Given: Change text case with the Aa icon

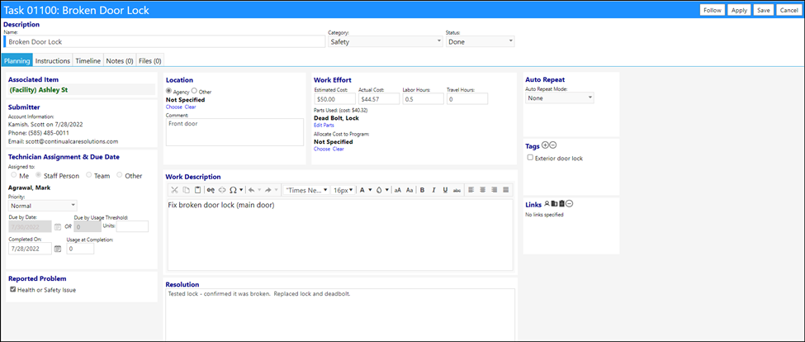Looking at the screenshot, I should point(410,190).
